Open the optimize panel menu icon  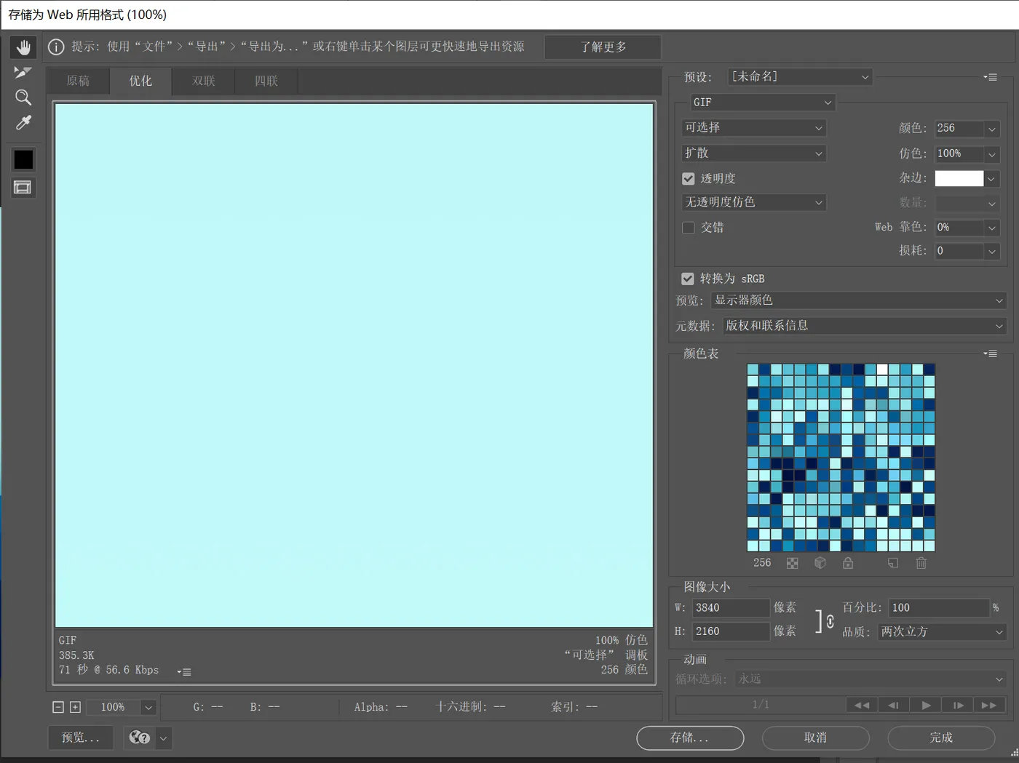click(990, 77)
